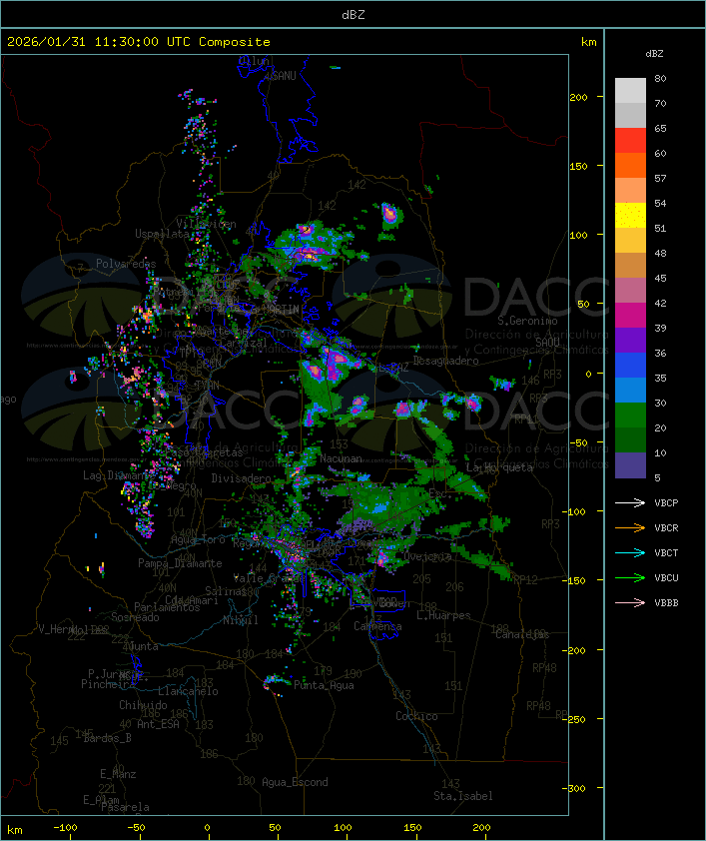Click the magenta 39-42 dBZ legend swatch
The width and height of the screenshot is (706, 841).
(x=630, y=316)
